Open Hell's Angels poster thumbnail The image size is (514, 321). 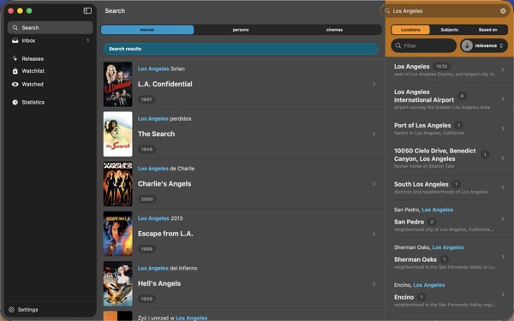(117, 283)
